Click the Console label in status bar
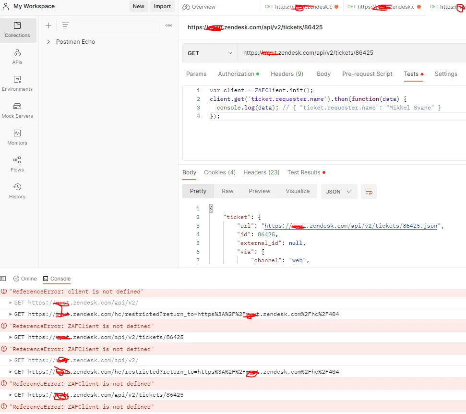This screenshot has width=466, height=414. (x=60, y=279)
